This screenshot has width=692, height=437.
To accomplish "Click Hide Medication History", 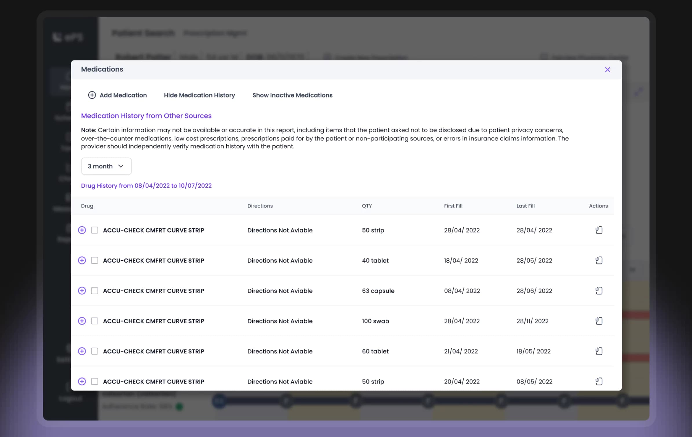I will pyautogui.click(x=199, y=95).
